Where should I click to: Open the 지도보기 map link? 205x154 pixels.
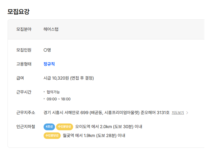[x=178, y=112]
